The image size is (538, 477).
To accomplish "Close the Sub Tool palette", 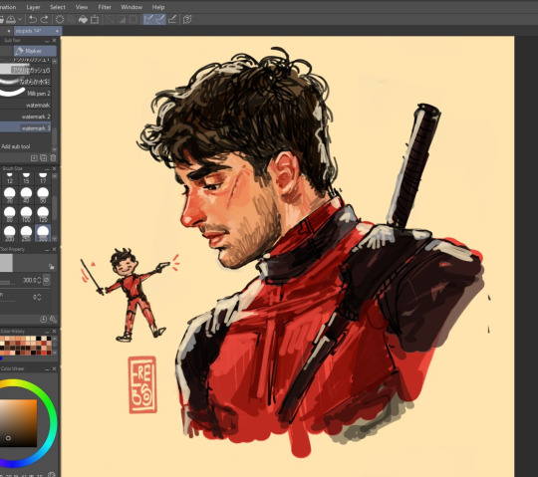I will 54,41.
